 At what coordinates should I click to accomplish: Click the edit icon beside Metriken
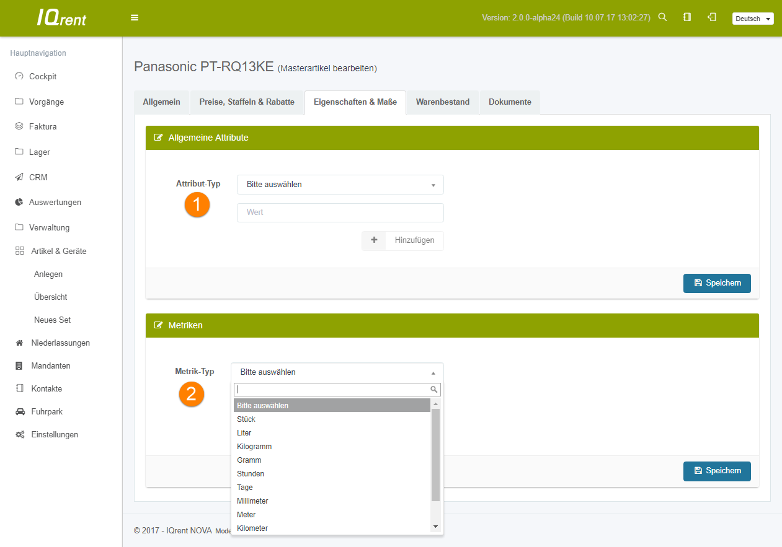[158, 325]
